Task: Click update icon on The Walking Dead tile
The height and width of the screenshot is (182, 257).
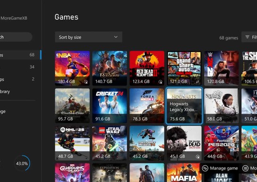Action: coord(198,156)
